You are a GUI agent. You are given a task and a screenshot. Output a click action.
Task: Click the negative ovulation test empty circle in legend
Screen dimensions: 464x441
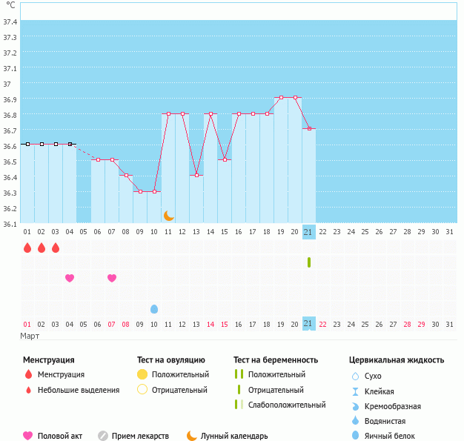click(142, 390)
